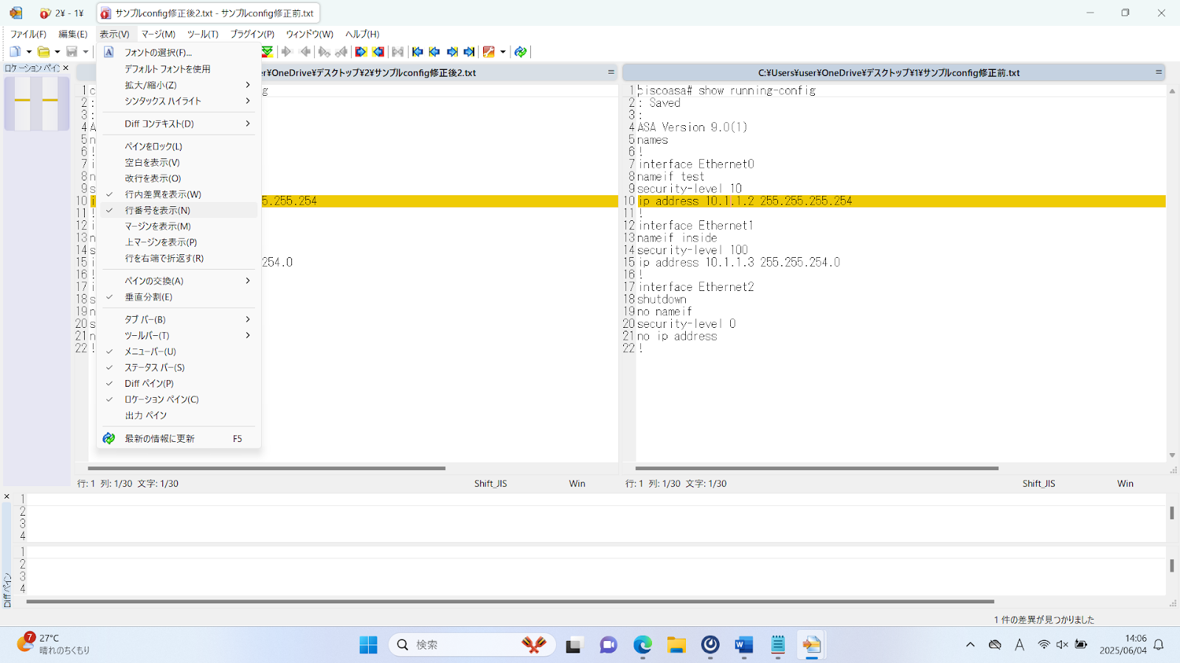
Task: Expand the Diff コンテキスト(D) submenu
Action: (178, 124)
